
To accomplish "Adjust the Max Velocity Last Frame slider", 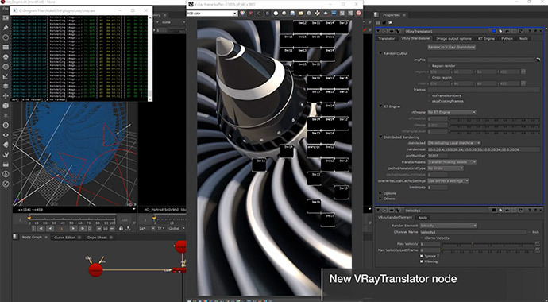I will pos(488,250).
